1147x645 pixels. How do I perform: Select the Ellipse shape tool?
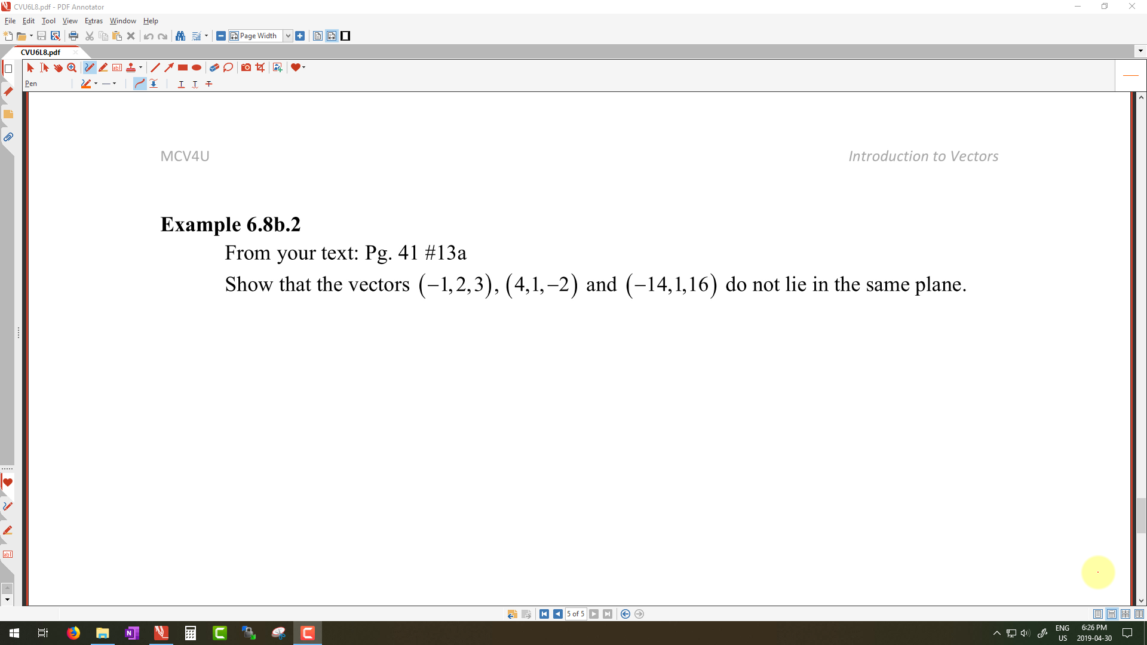pos(197,67)
